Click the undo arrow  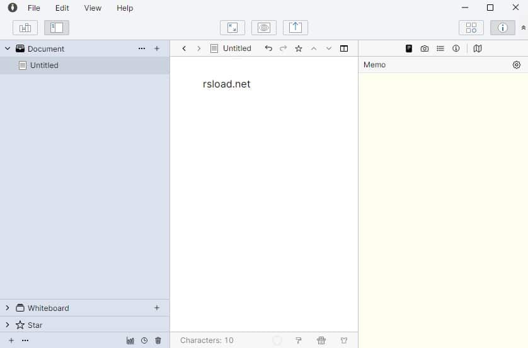pyautogui.click(x=268, y=48)
